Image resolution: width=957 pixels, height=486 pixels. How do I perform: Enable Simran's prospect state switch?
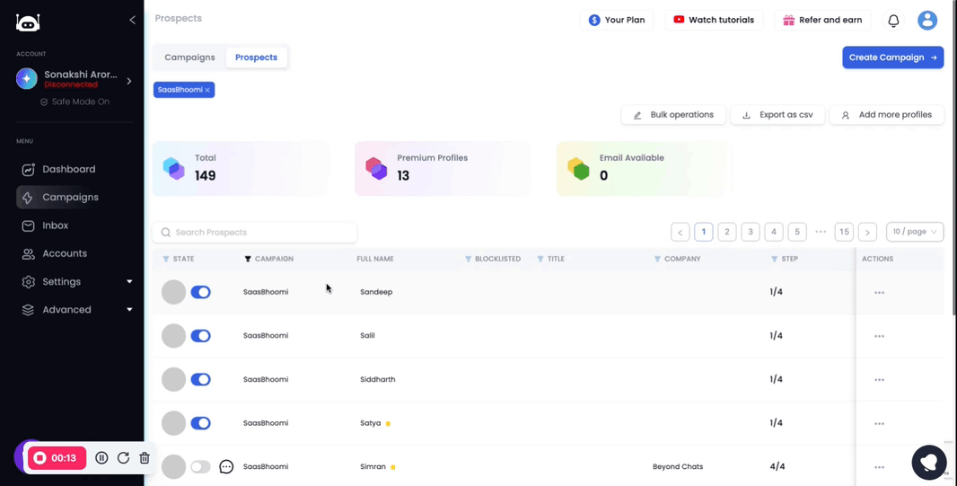[x=201, y=467]
